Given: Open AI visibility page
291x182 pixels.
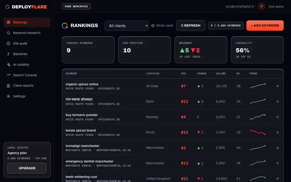Looking at the screenshot, I should 27,65.
